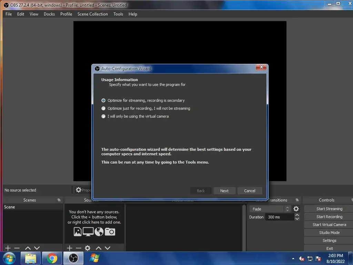The image size is (353, 265).
Task: Remove selected scene with minus icon
Action: pos(17,248)
